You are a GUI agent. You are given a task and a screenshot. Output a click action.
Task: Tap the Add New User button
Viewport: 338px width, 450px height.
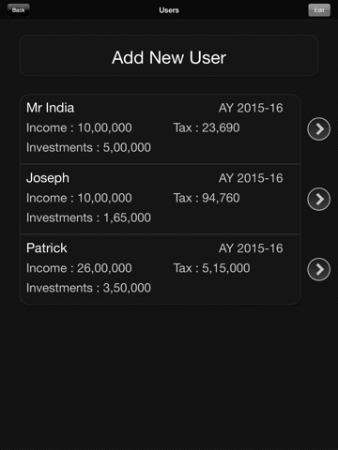pos(169,55)
